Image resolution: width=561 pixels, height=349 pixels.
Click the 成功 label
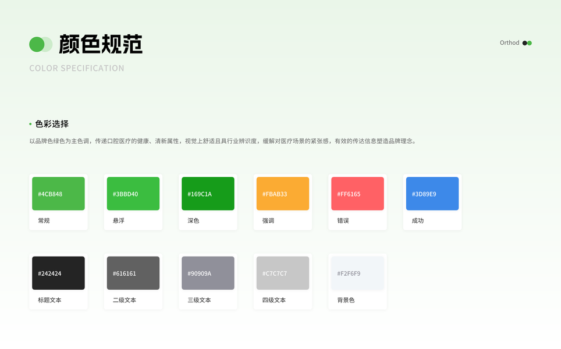pyautogui.click(x=417, y=220)
